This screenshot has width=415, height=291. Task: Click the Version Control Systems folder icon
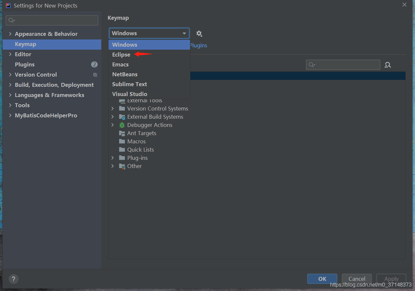pyautogui.click(x=122, y=109)
